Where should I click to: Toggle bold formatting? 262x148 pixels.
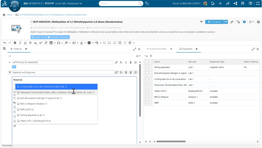click(x=15, y=43)
